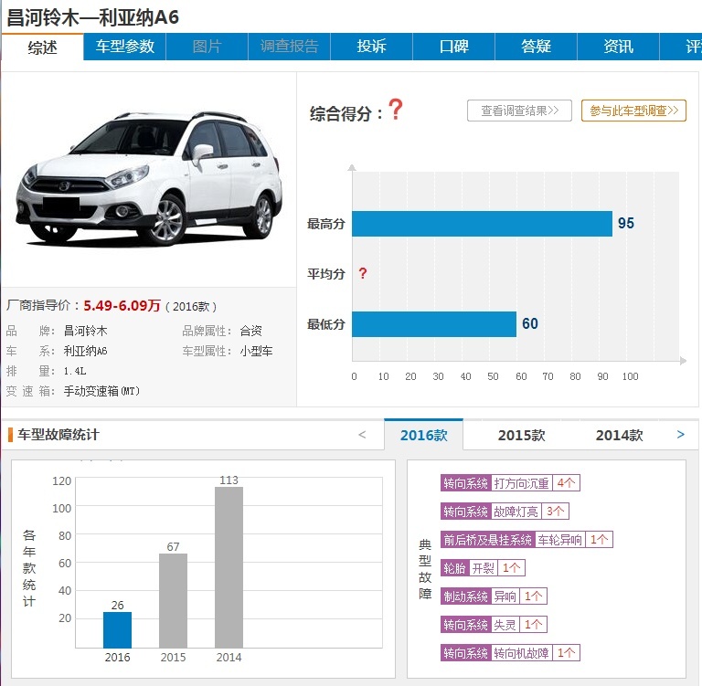Switch to the 车型参数 tab
This screenshot has height=686, width=702.
[124, 47]
